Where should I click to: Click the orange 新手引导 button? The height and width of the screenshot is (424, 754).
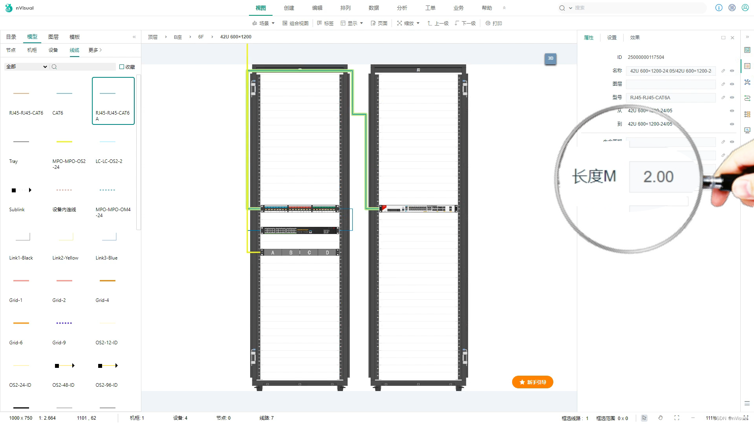(533, 382)
